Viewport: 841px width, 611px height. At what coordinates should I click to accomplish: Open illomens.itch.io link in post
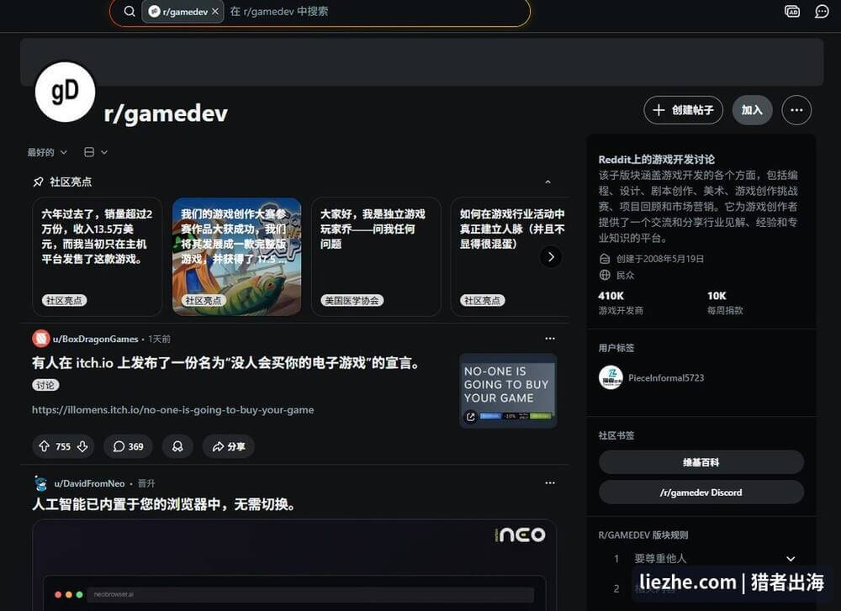pyautogui.click(x=172, y=410)
